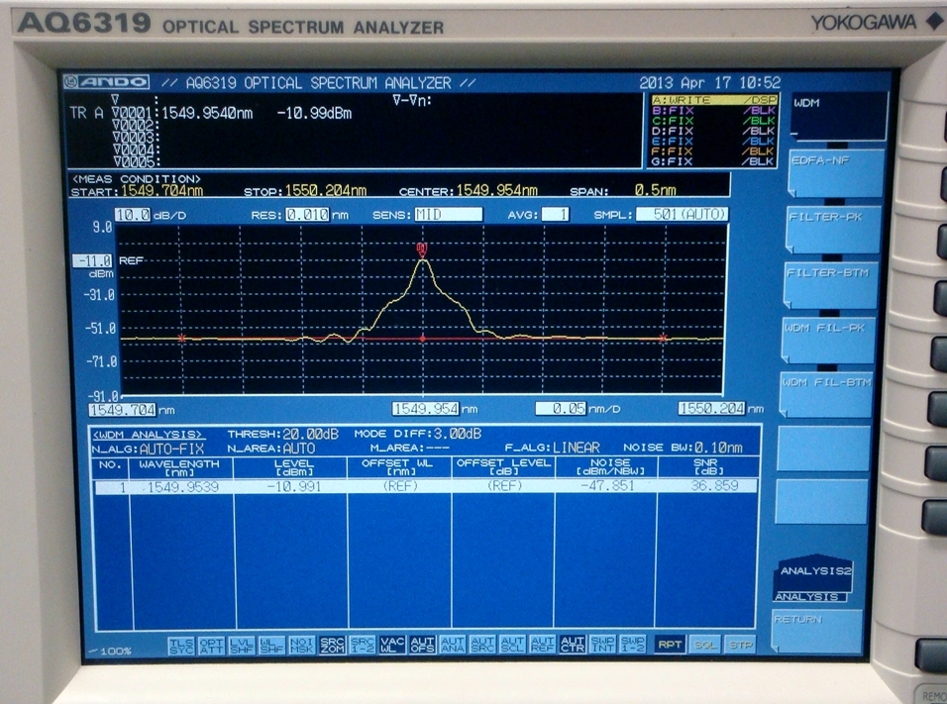
Task: Click the RETURN soft key
Action: pyautogui.click(x=817, y=632)
